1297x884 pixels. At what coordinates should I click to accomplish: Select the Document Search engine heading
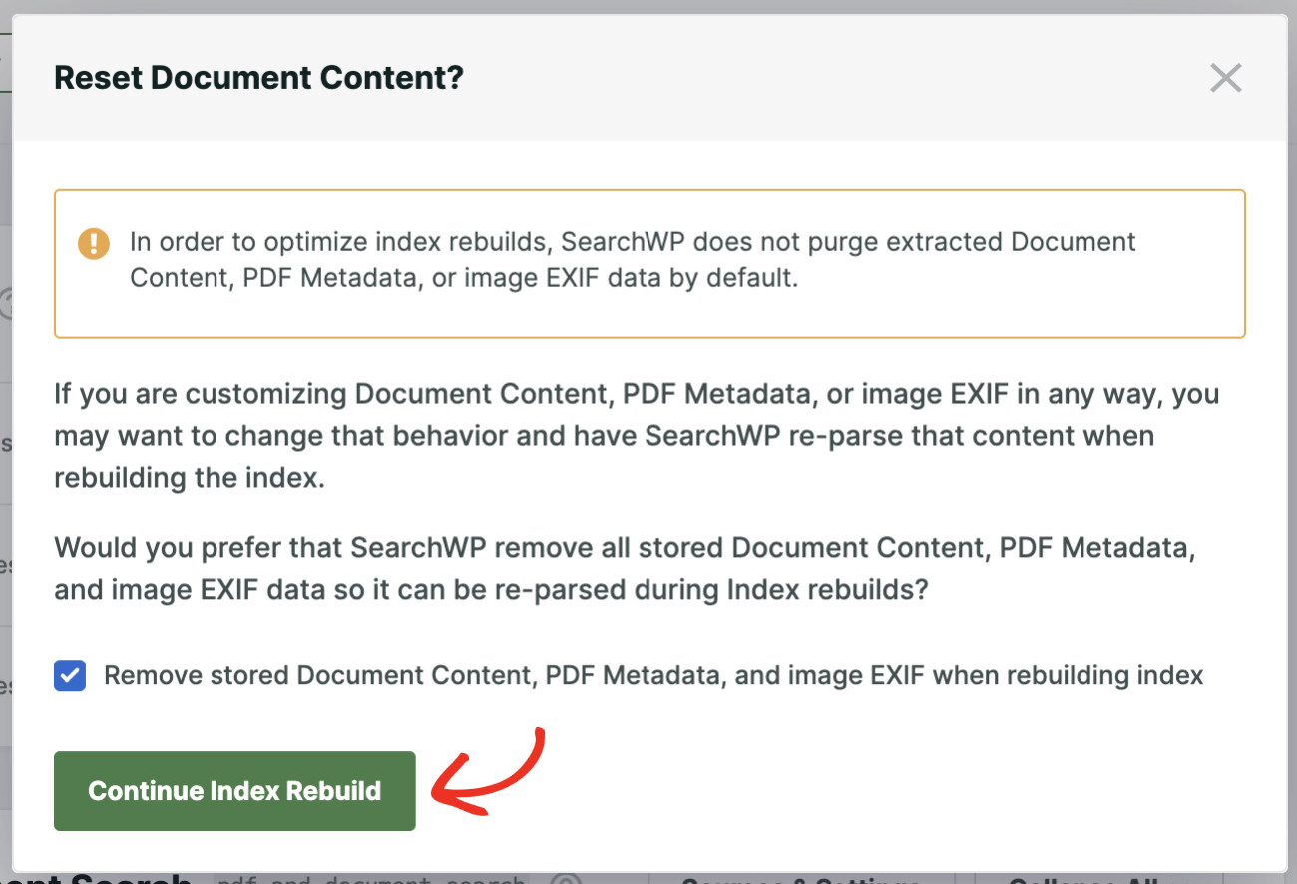pyautogui.click(x=95, y=876)
